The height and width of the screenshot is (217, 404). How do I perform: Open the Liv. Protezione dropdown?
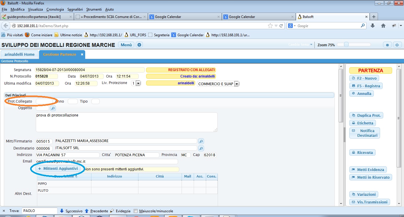point(138,83)
